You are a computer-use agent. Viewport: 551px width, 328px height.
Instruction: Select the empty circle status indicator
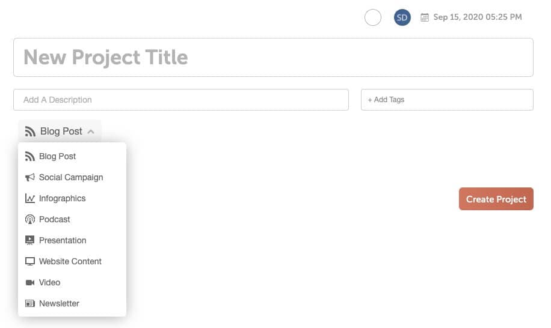point(373,17)
